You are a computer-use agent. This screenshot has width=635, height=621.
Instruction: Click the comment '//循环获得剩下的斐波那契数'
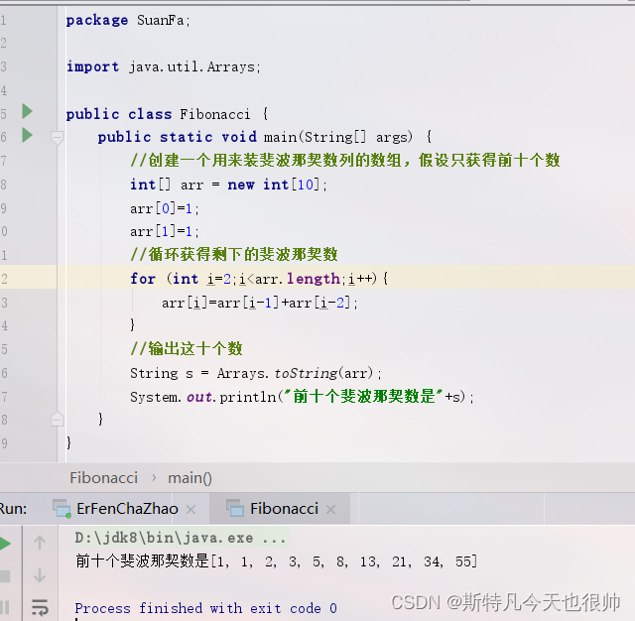234,254
